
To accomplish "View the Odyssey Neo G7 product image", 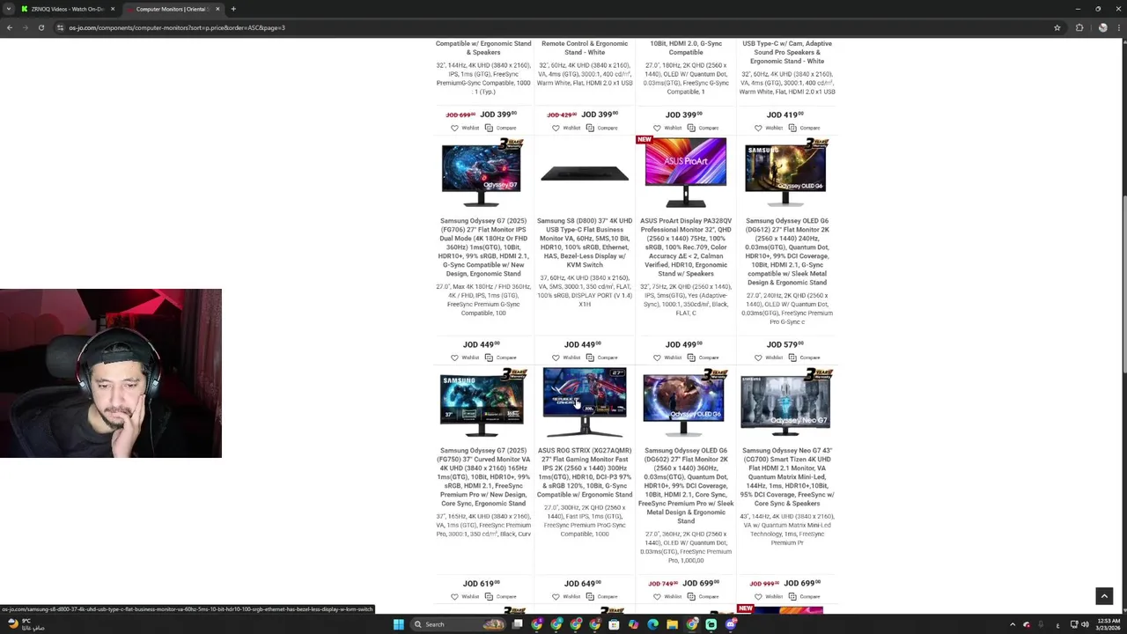I will (x=786, y=402).
